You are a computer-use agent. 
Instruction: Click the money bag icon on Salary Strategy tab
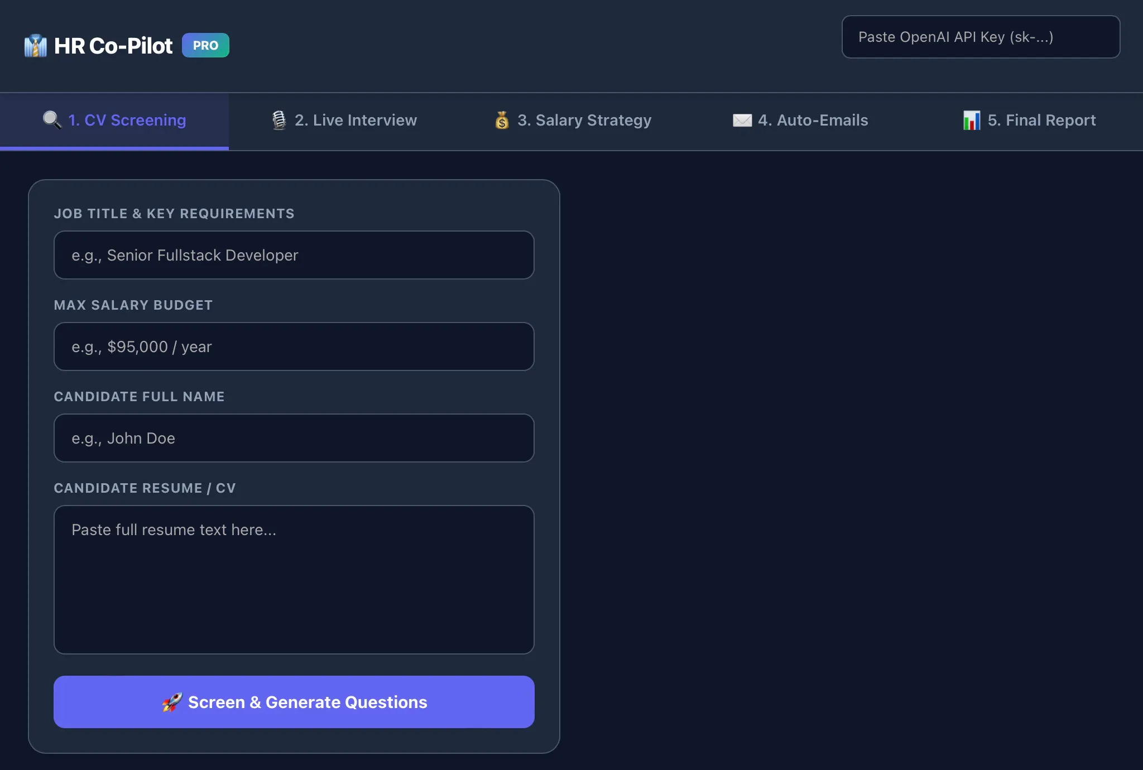[x=502, y=120]
